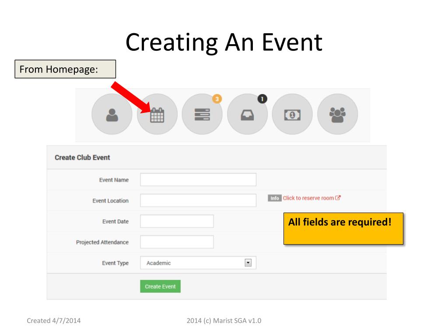448x336 pixels.
Task: Click the black 1 notification badge
Action: pyautogui.click(x=262, y=99)
